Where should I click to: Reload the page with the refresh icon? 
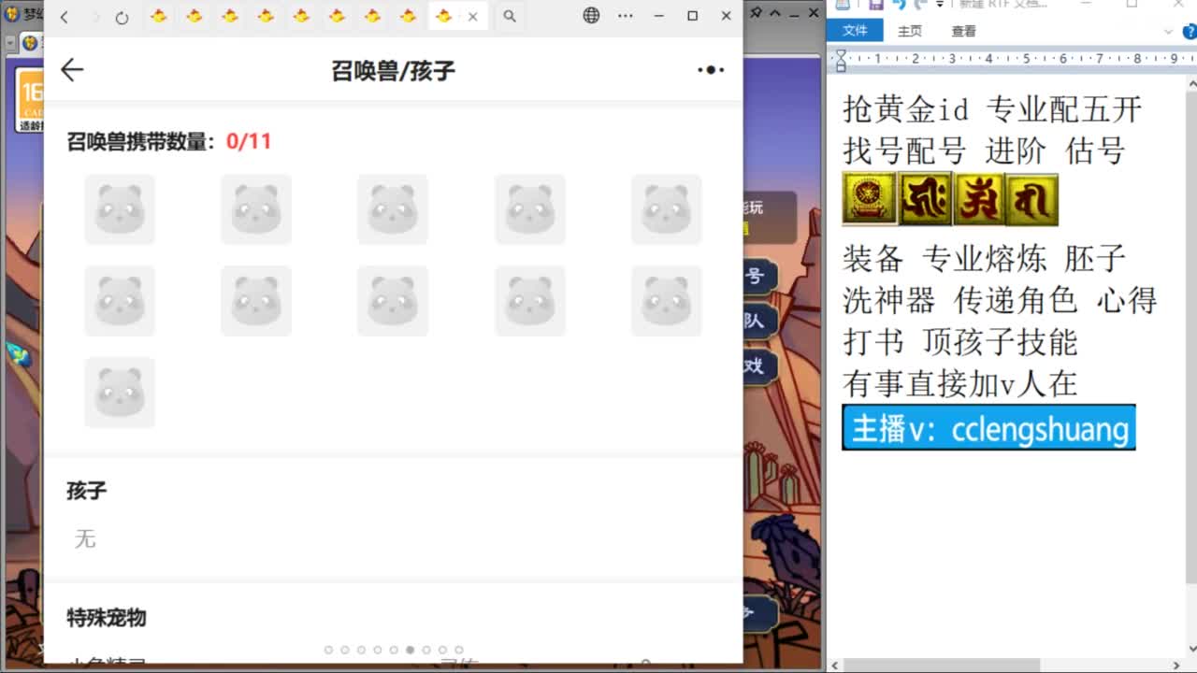122,17
